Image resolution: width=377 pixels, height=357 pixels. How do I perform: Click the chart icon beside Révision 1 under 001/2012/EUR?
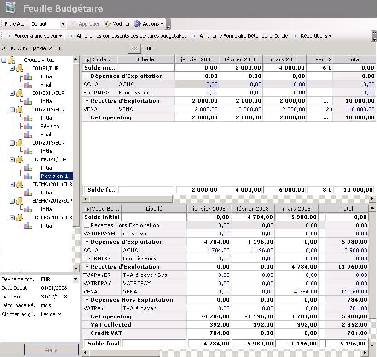[x=28, y=126]
